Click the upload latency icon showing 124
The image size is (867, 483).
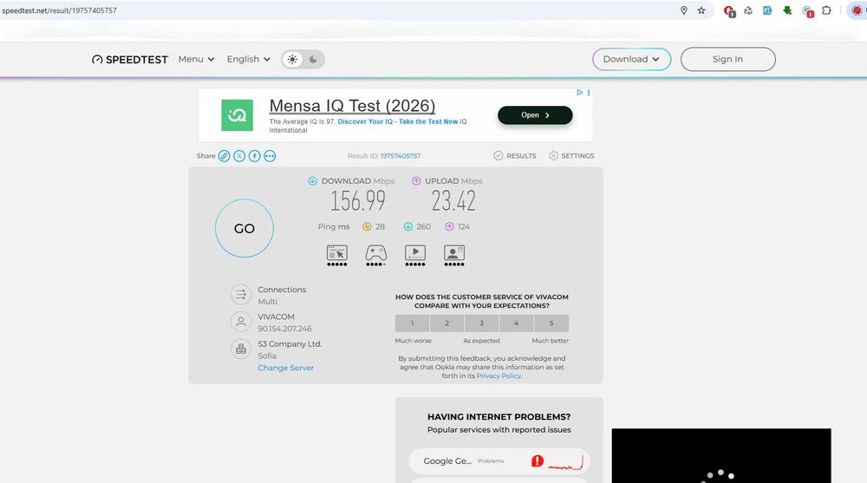[449, 226]
